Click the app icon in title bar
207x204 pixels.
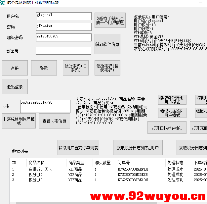click(x=3, y=3)
